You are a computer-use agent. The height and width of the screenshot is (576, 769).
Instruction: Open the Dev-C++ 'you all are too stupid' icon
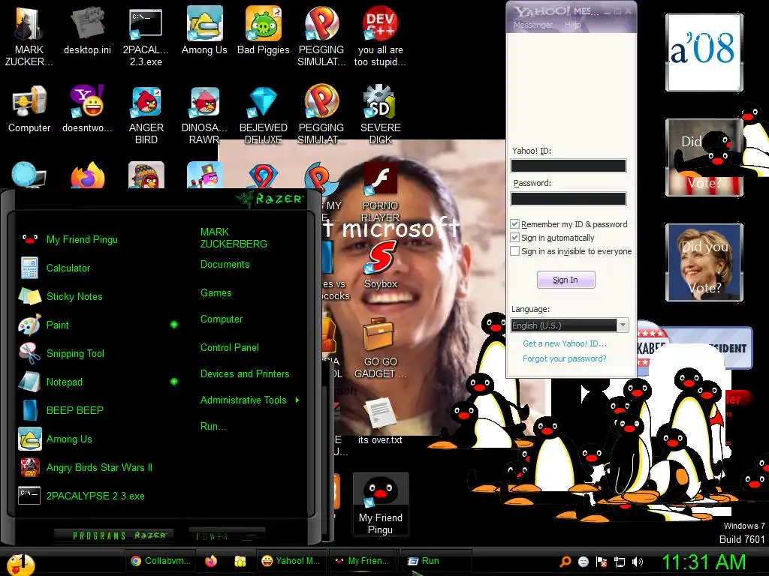pos(380,36)
